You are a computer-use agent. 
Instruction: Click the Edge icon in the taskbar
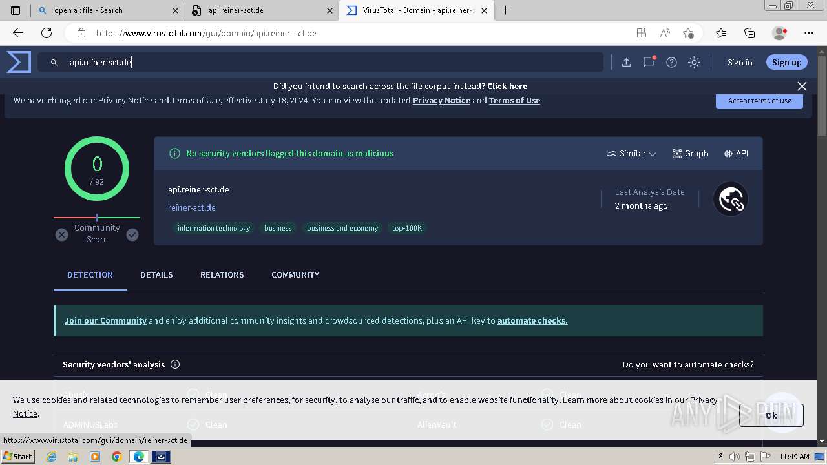[139, 457]
